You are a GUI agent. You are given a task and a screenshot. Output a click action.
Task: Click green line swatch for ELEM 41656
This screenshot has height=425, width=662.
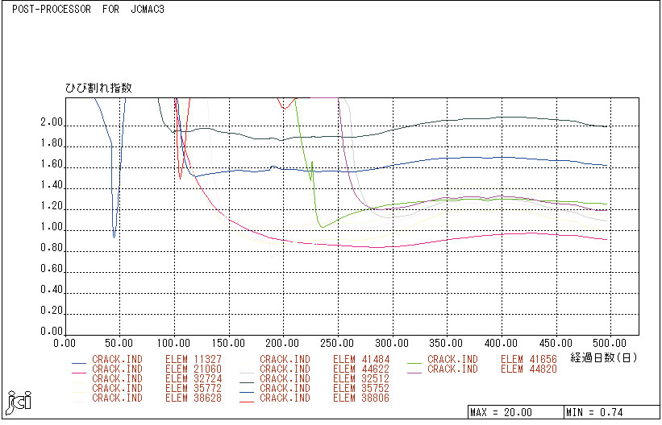(414, 363)
